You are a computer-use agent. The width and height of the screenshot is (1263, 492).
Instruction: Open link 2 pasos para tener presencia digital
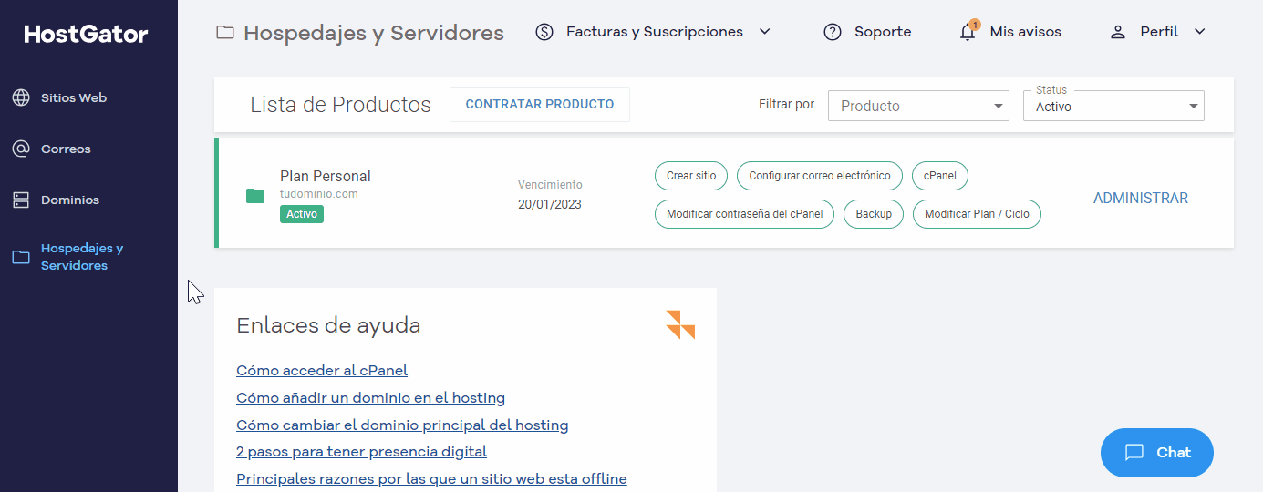361,452
